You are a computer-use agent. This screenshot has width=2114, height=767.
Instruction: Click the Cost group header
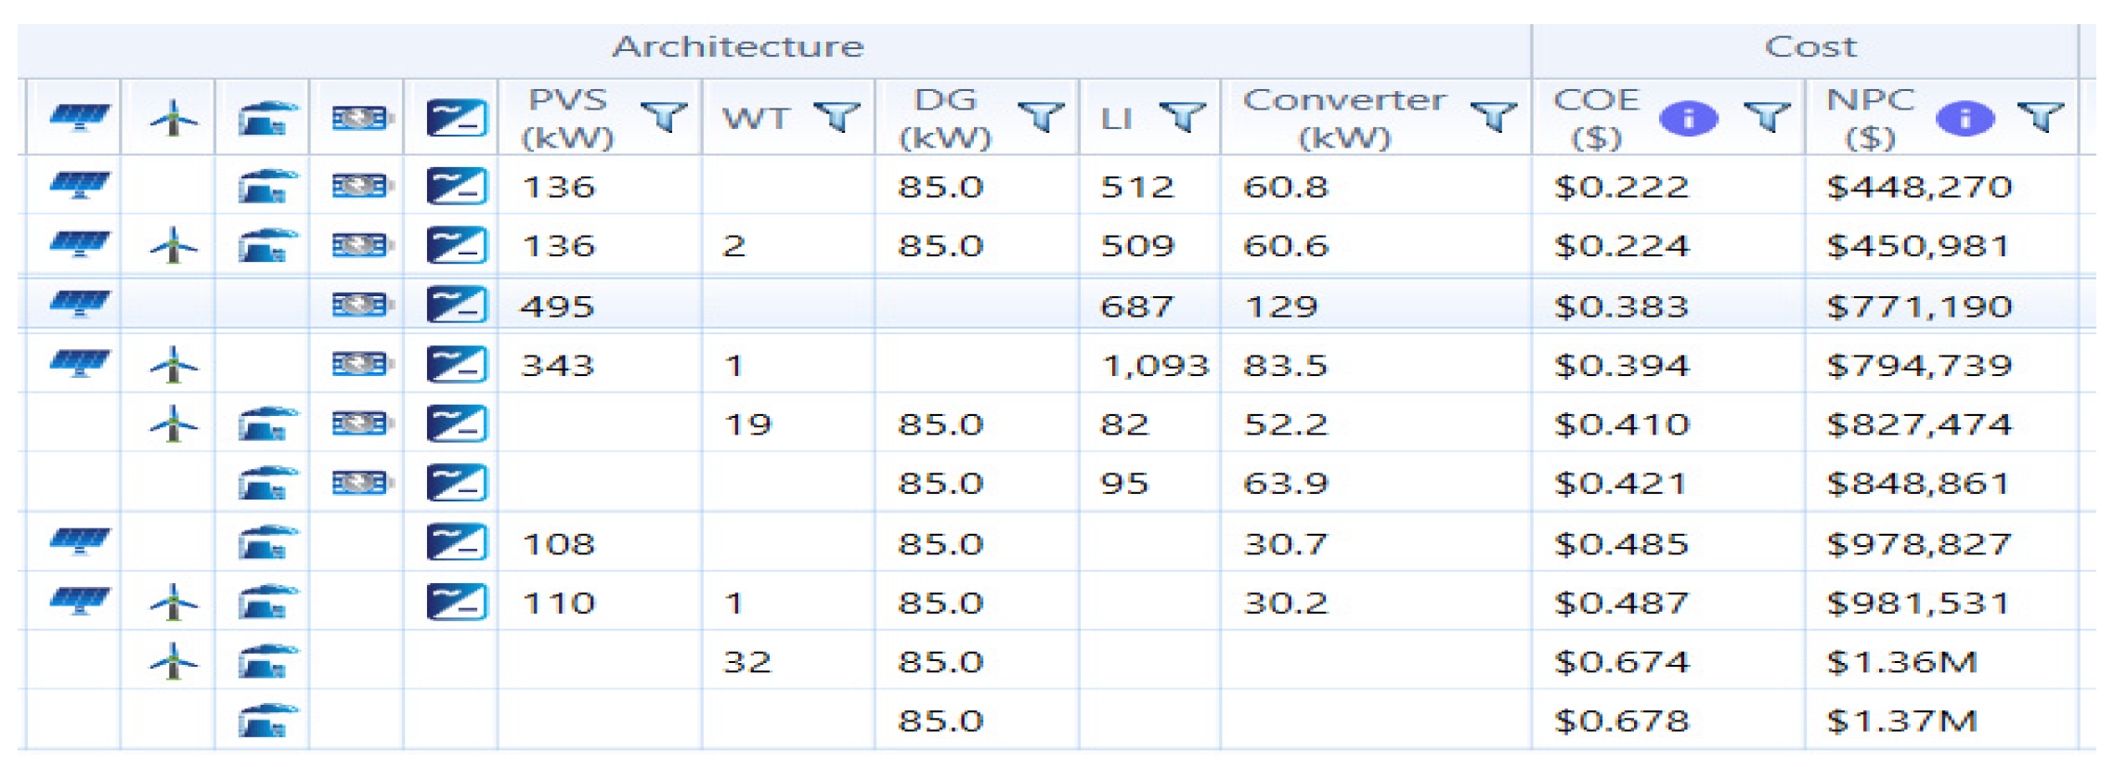pos(1810,46)
